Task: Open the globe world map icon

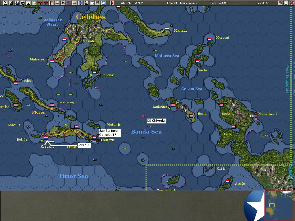Action: pos(80,2)
